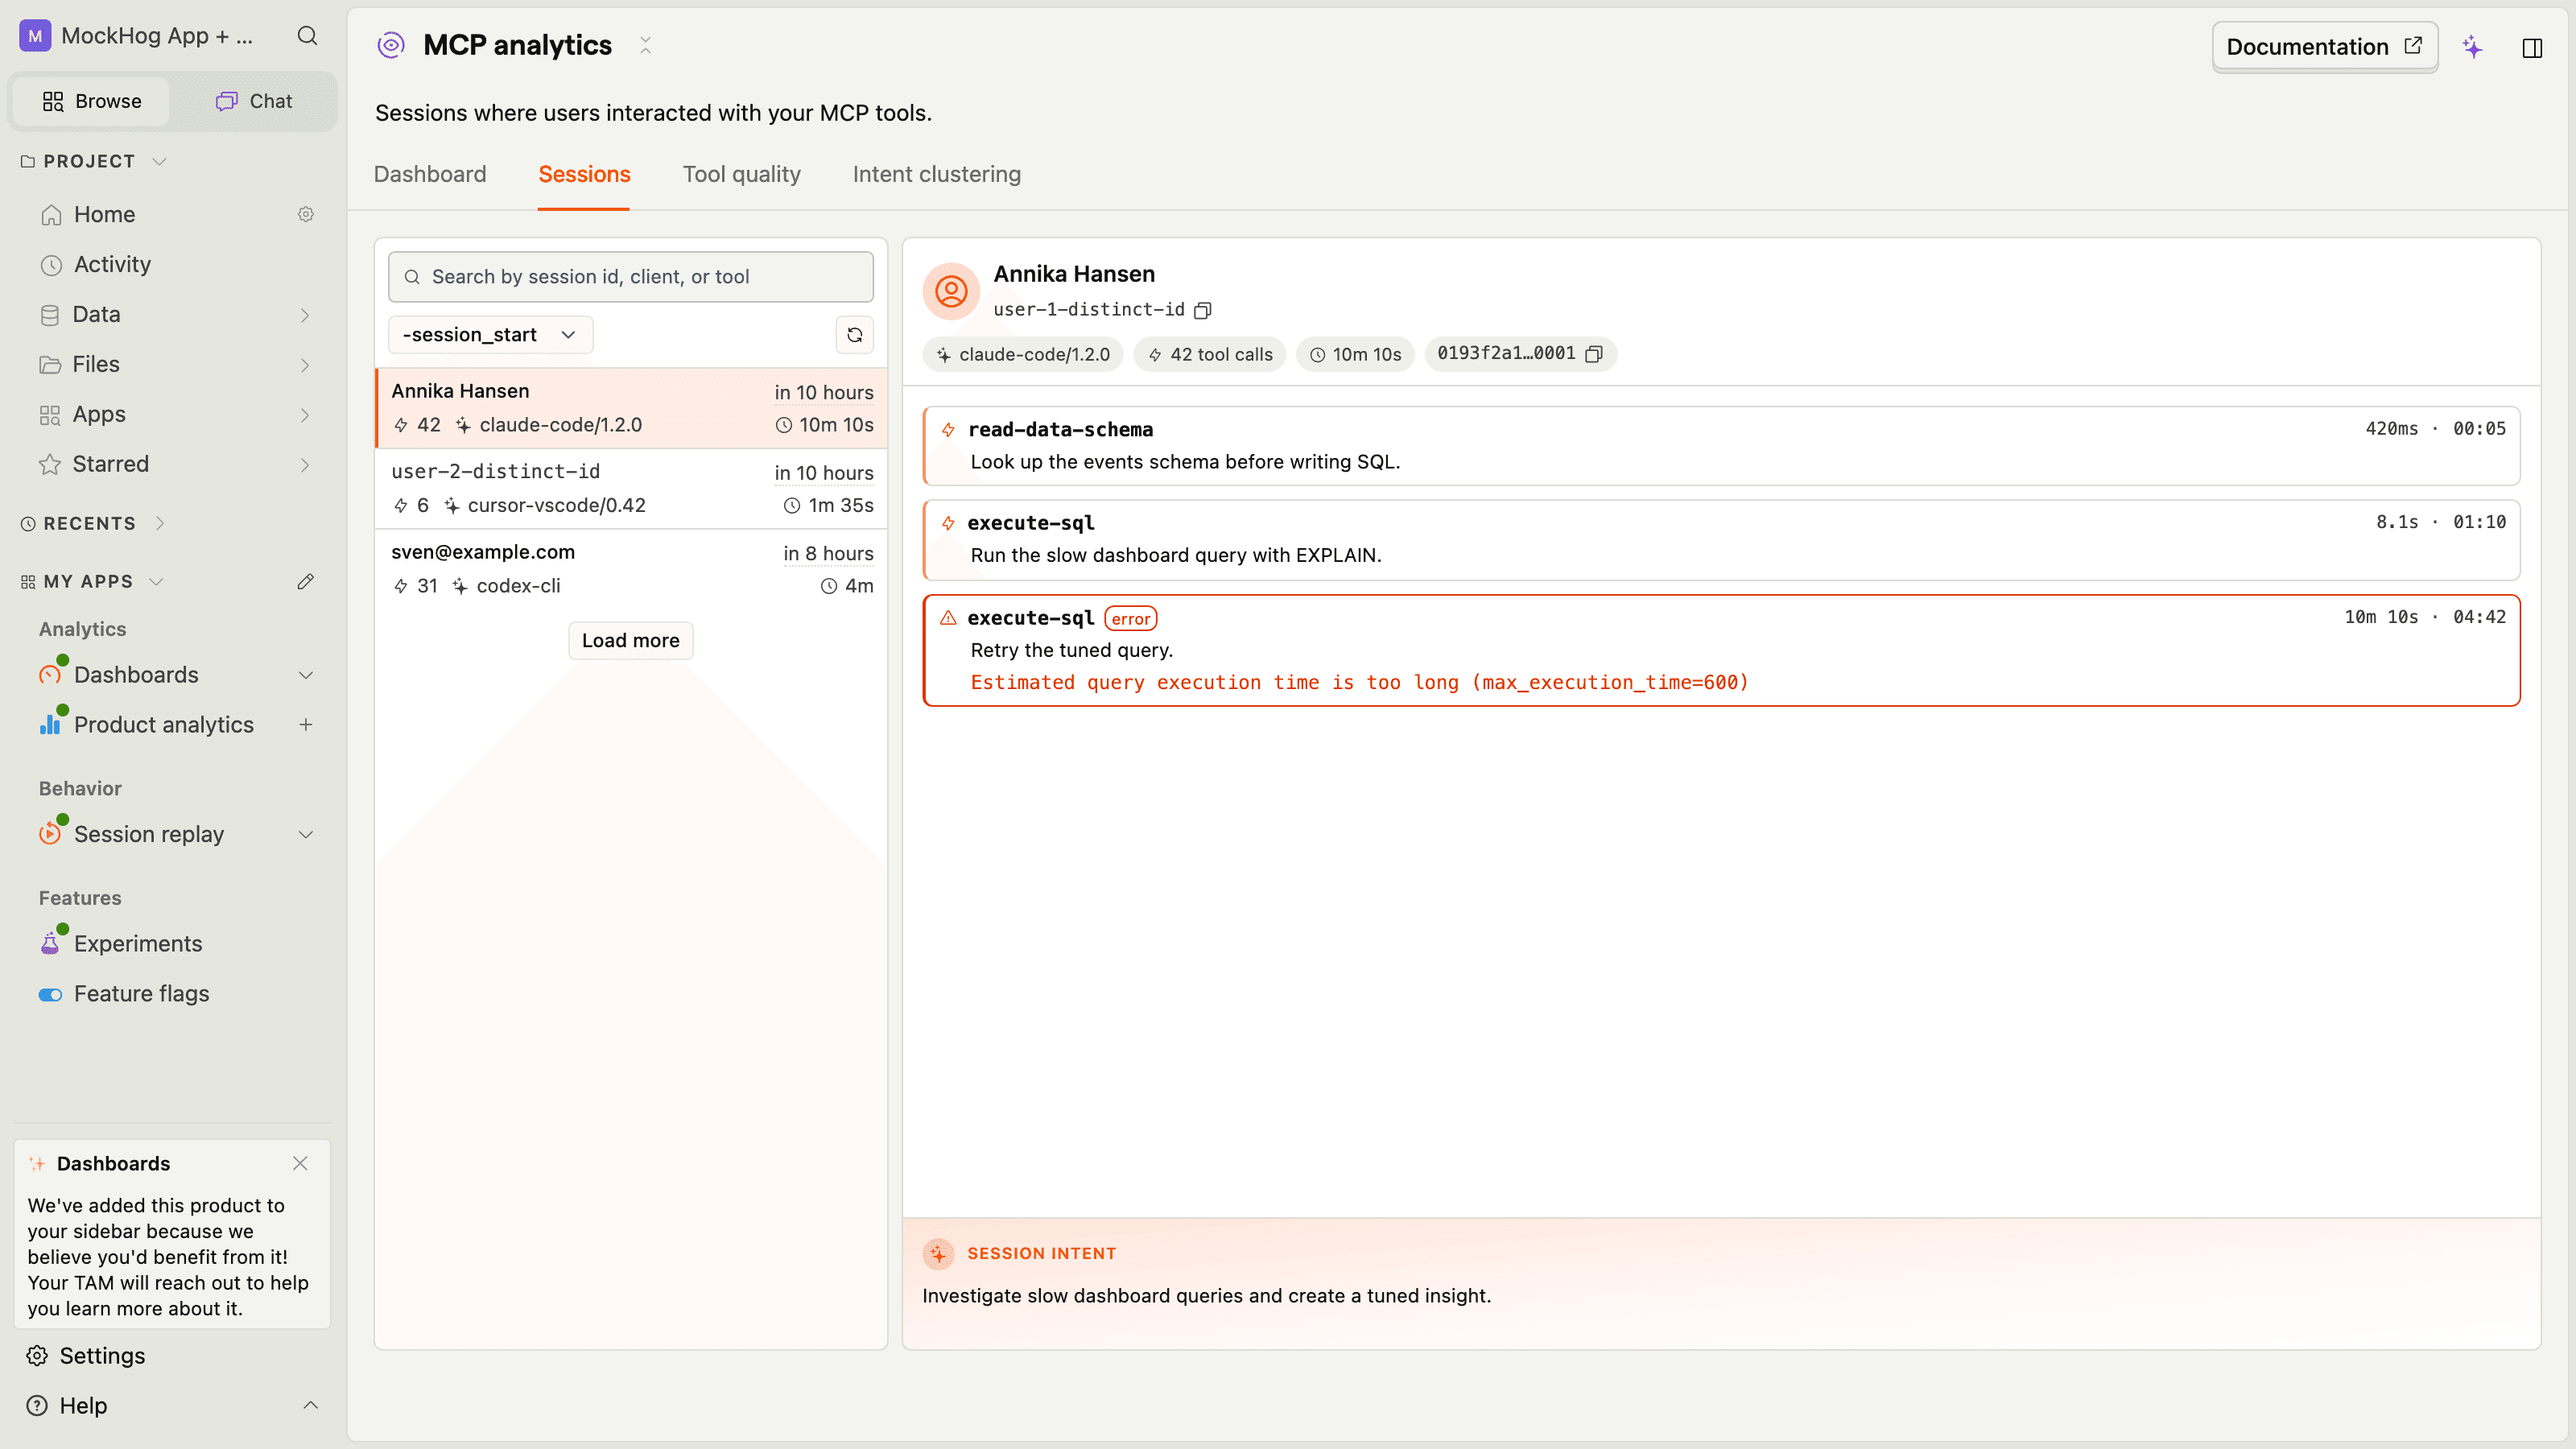Expand the Session replay chevron
The image size is (2576, 1449).
306,835
